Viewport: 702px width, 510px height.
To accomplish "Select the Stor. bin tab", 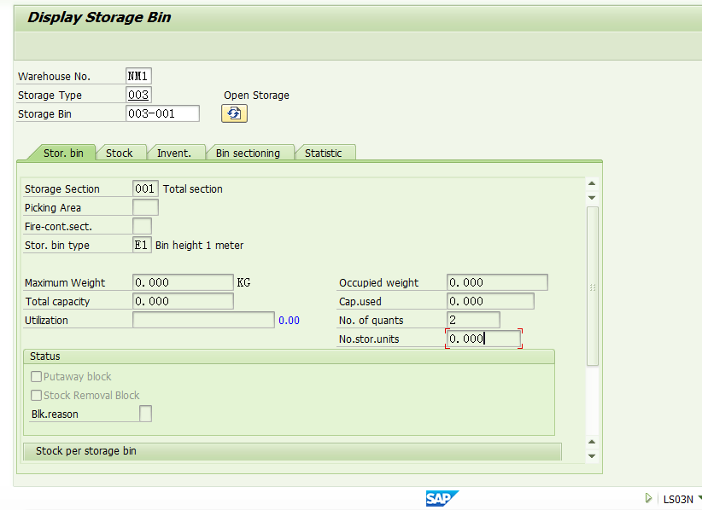I will pos(63,153).
